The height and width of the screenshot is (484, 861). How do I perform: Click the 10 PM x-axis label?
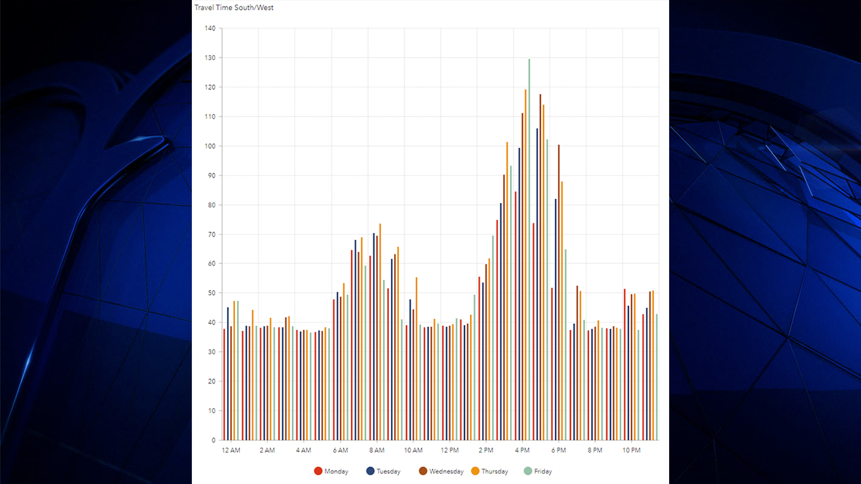pos(631,450)
